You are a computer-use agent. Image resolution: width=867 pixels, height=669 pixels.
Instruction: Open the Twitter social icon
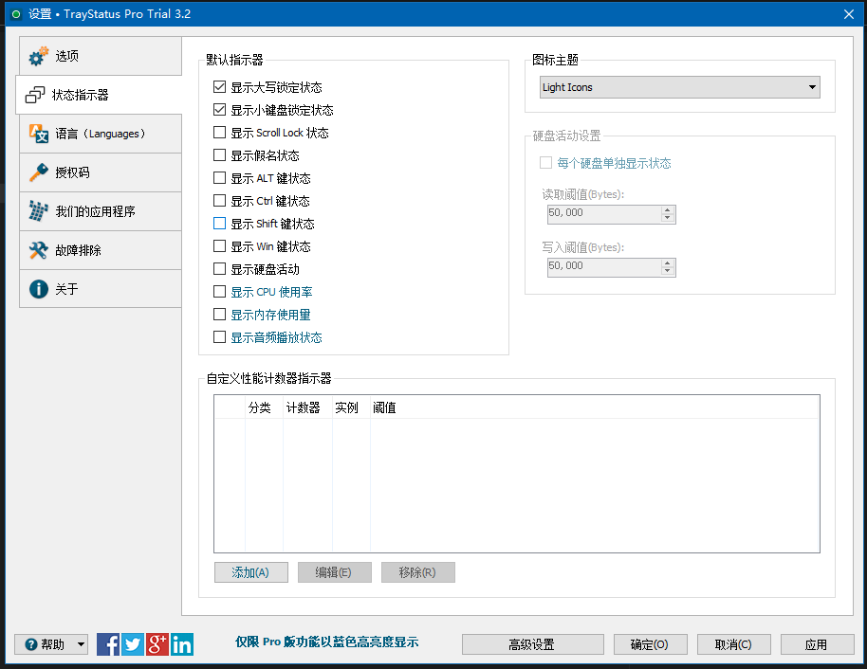click(133, 644)
